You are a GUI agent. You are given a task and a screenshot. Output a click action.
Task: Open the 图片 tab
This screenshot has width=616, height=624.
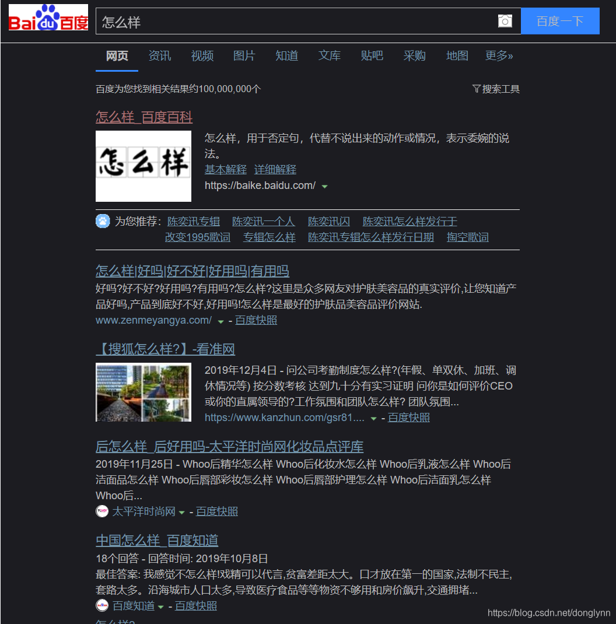[x=244, y=56]
